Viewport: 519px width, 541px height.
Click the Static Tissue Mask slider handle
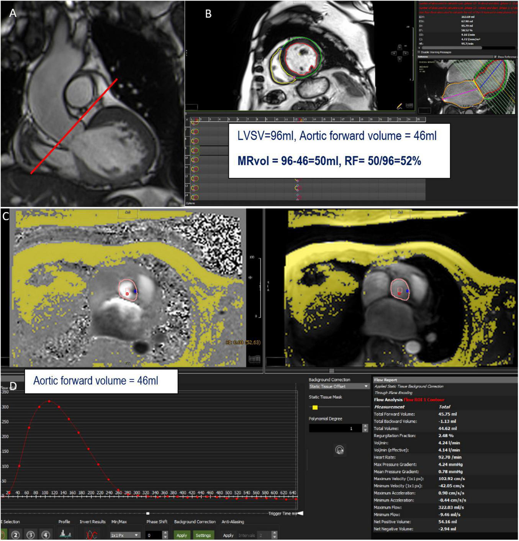tap(315, 408)
